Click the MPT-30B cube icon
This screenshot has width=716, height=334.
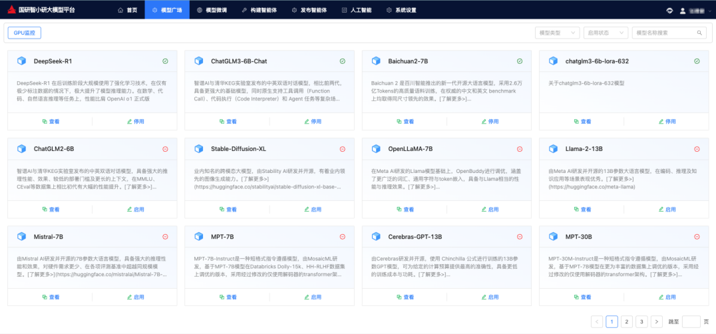tap(553, 237)
